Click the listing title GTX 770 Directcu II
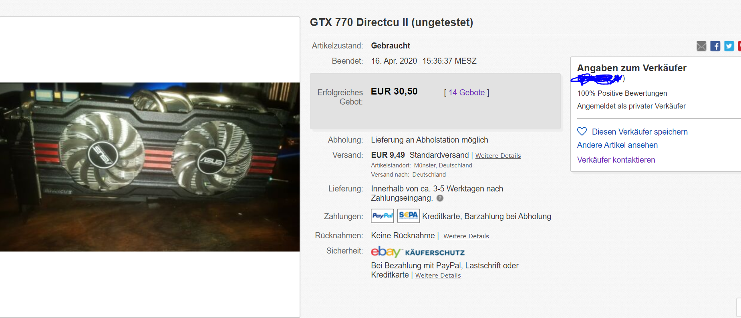Viewport: 741px width, 318px height. 391,22
